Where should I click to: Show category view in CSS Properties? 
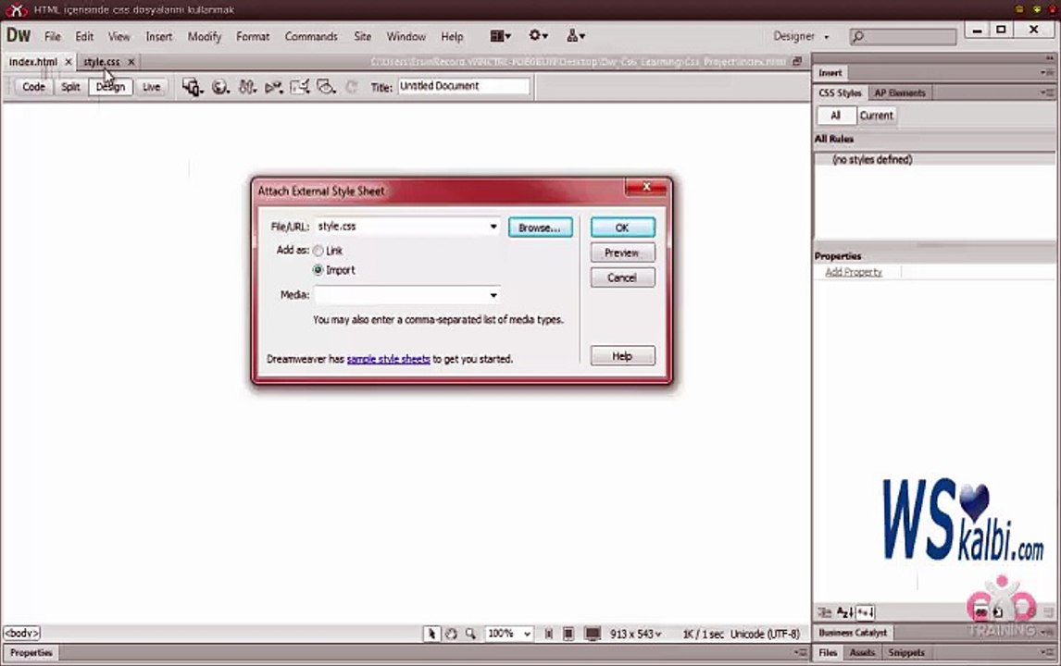click(x=824, y=612)
